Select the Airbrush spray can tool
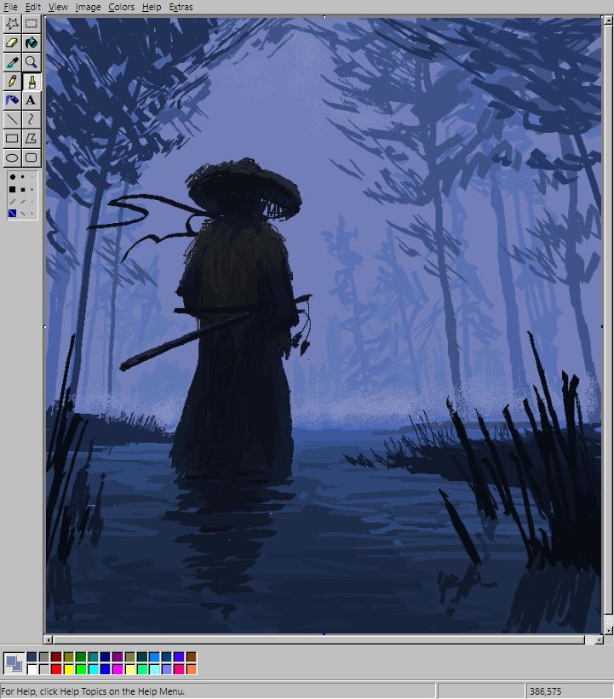614x699 pixels. coord(12,100)
